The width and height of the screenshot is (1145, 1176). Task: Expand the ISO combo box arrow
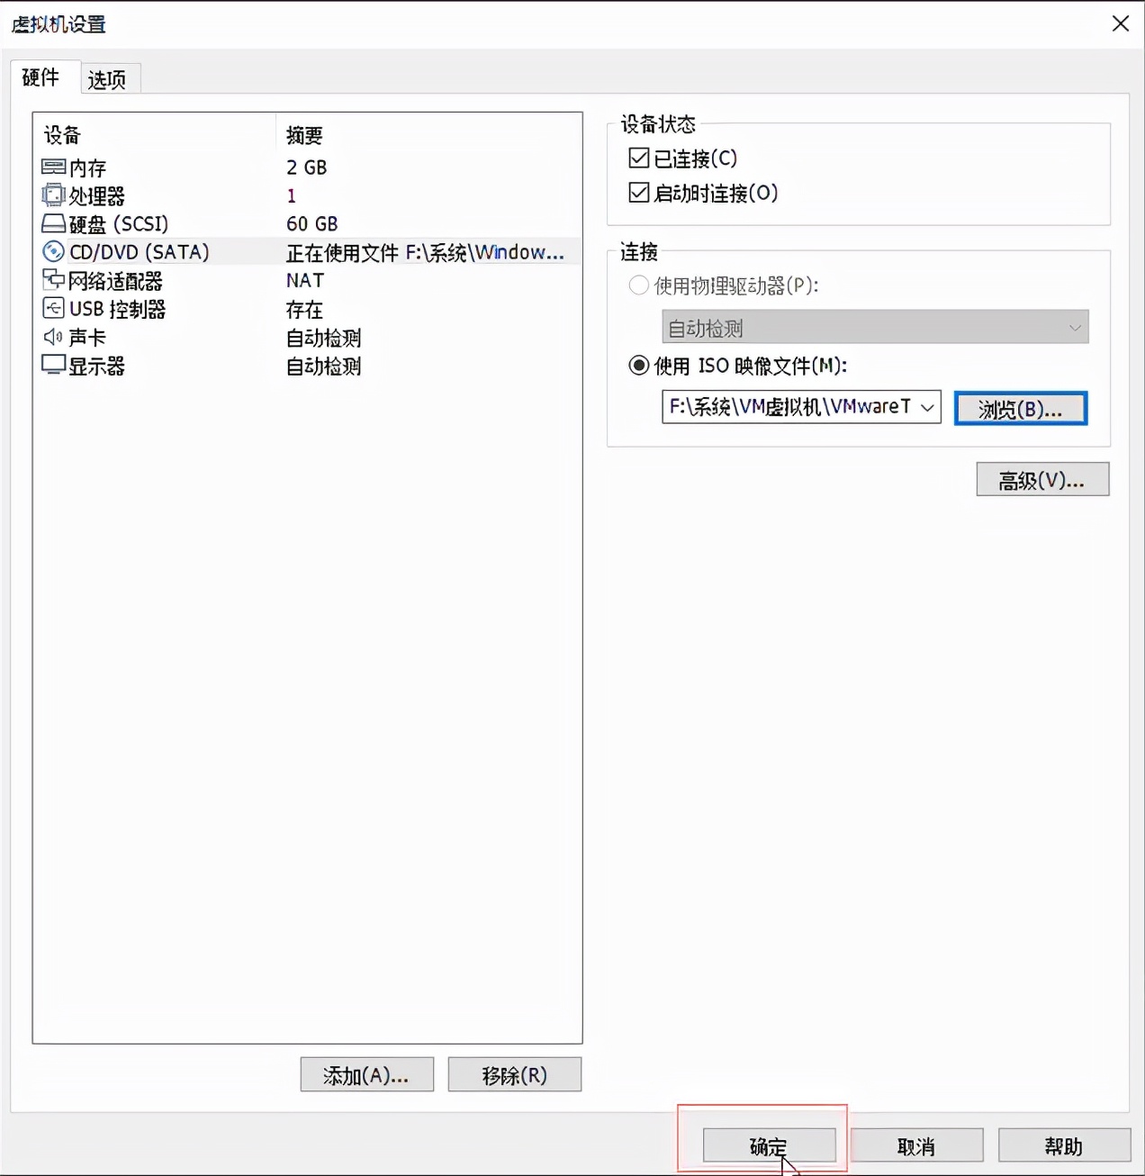pos(926,407)
